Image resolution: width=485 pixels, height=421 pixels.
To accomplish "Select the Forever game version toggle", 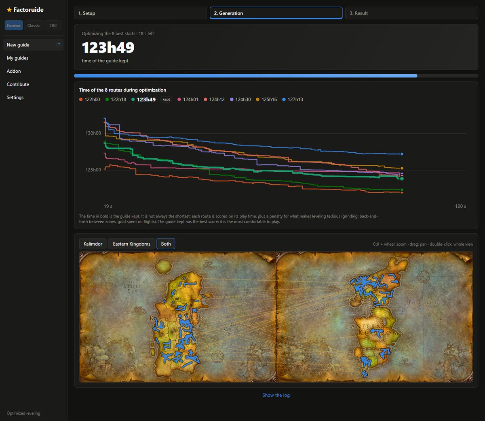I will [14, 25].
